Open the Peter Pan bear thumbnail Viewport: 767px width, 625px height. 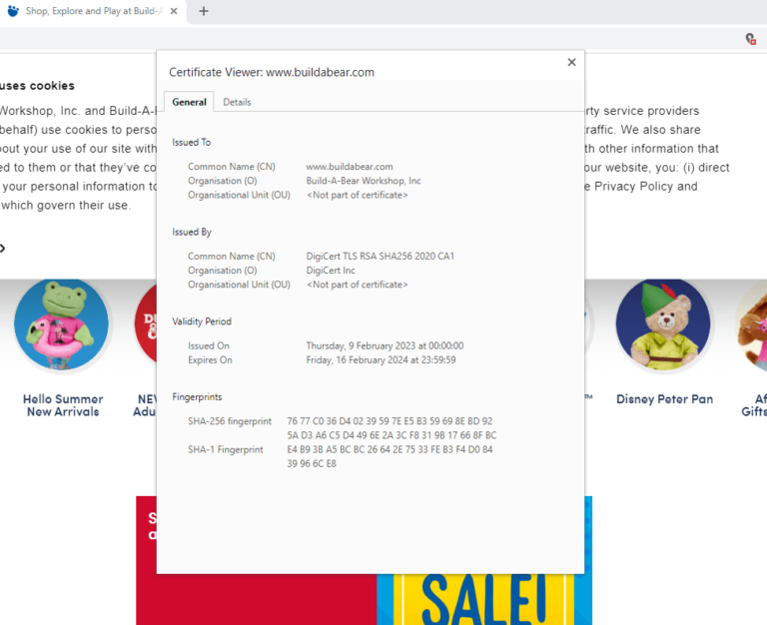coord(663,325)
